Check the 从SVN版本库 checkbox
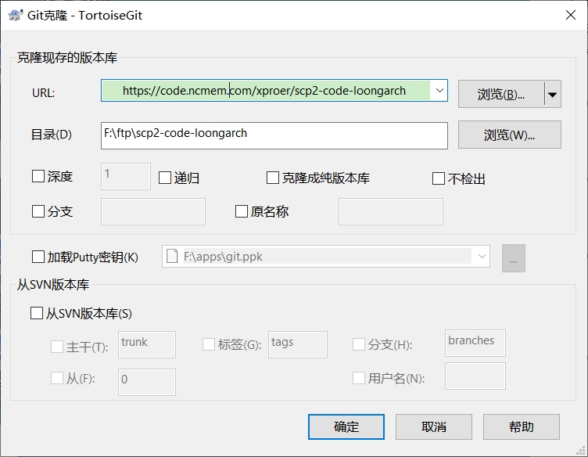Image resolution: width=588 pixels, height=457 pixels. pyautogui.click(x=37, y=313)
